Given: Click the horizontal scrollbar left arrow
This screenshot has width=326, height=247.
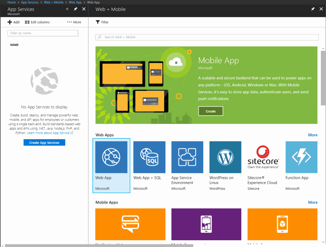Looking at the screenshot, I should pos(3,246).
